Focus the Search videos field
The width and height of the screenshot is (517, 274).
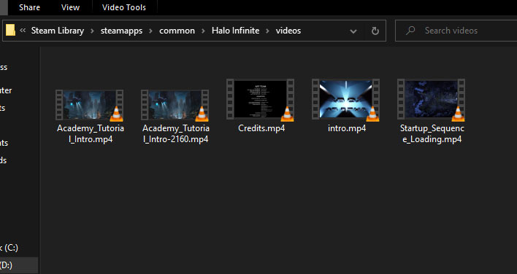pyautogui.click(x=456, y=31)
